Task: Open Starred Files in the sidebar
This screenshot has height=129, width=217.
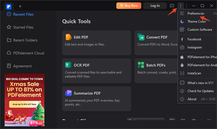Action: [20, 27]
